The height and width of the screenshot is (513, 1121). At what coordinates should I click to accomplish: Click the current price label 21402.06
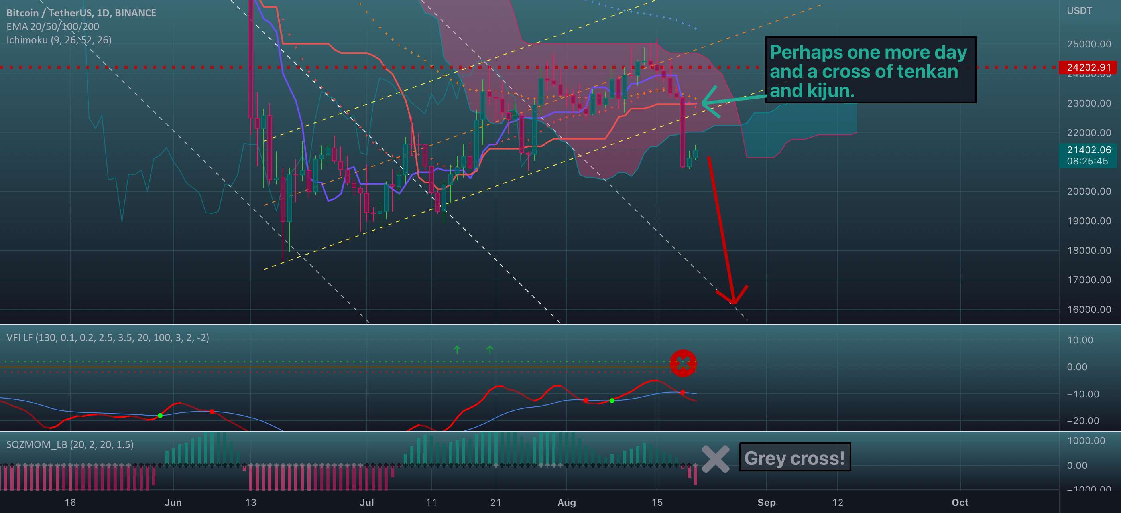[x=1089, y=150]
